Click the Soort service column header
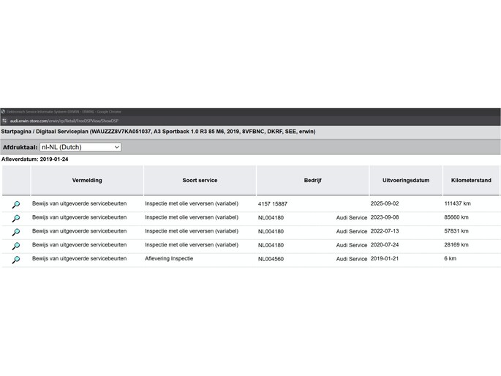Viewport: 501px width, 376px height. [x=200, y=180]
